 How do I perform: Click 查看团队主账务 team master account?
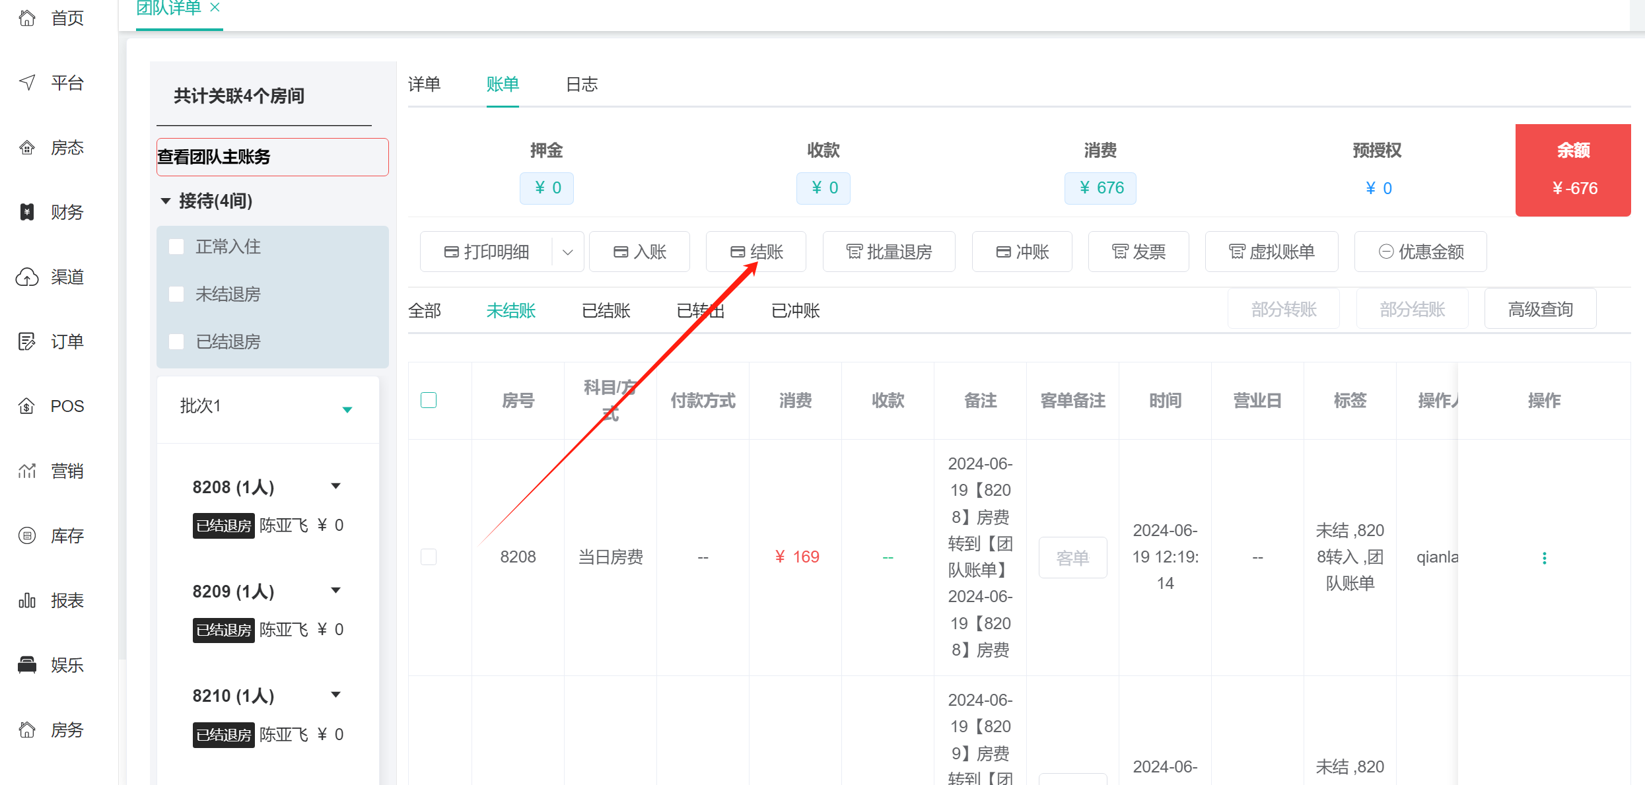pos(272,157)
